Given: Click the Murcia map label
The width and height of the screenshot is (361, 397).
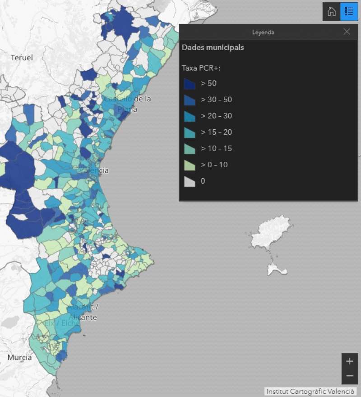Looking at the screenshot, I should [x=19, y=357].
